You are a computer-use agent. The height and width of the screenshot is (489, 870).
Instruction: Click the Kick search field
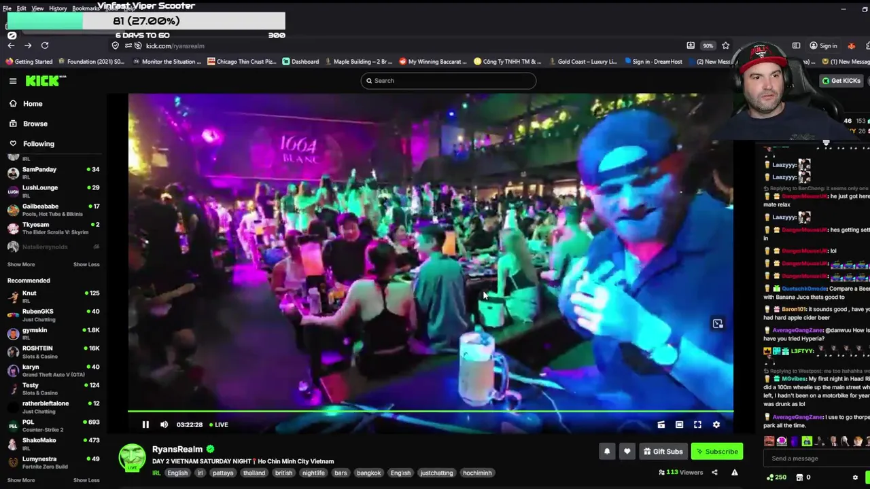pos(449,81)
